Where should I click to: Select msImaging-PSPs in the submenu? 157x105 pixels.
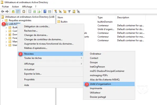[x=109, y=75]
